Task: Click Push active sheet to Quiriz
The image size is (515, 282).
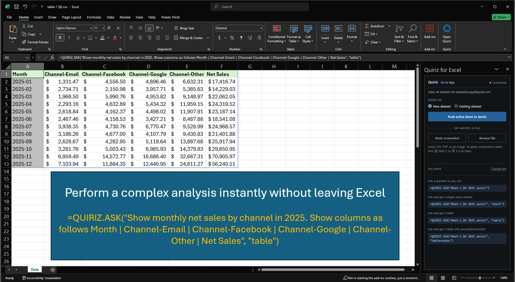Action: pyautogui.click(x=467, y=117)
